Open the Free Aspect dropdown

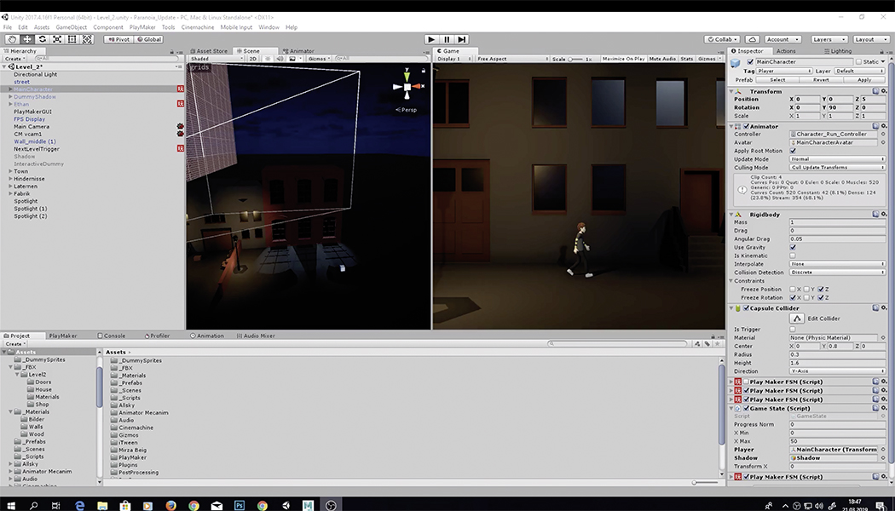point(510,59)
